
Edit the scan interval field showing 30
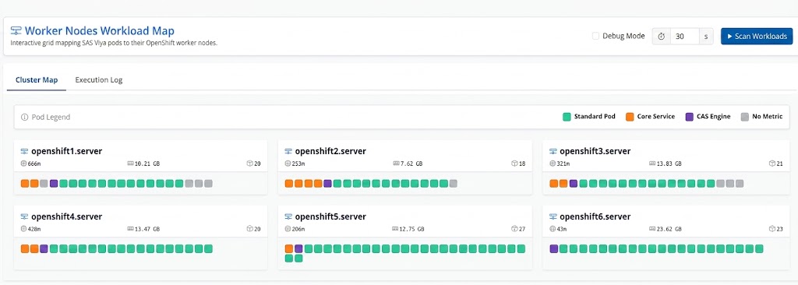tap(684, 36)
